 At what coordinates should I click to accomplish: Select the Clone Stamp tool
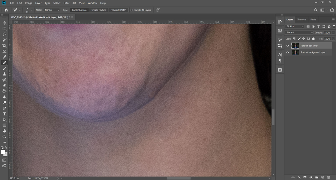tap(4, 74)
